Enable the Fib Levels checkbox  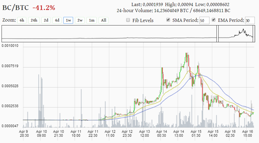128,20
